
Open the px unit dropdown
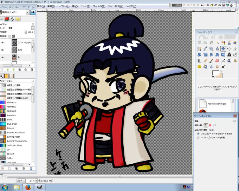(x=21, y=181)
